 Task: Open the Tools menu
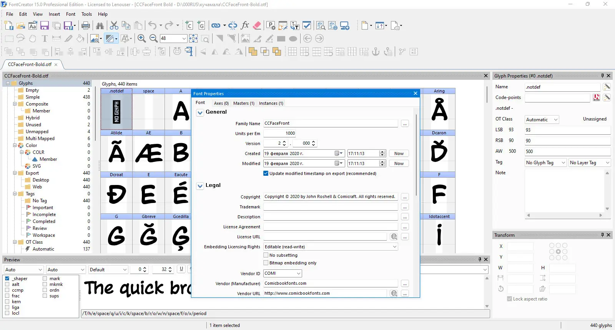86,14
